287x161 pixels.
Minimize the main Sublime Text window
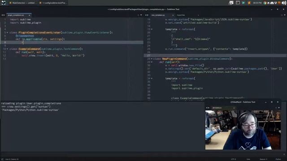coord(272,9)
